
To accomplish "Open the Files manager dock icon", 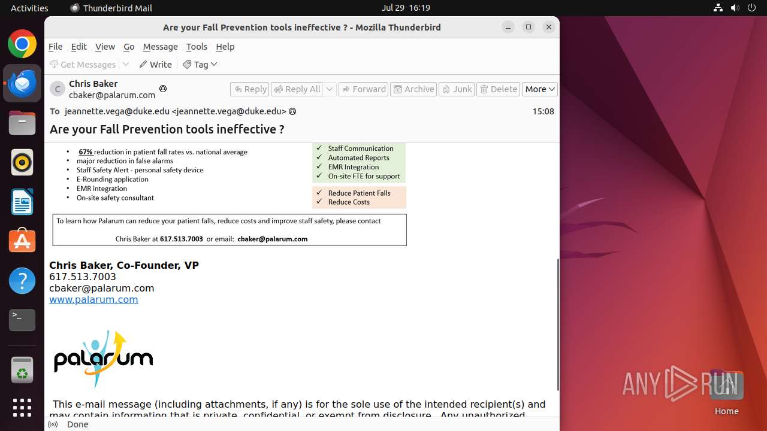I will 22,123.
